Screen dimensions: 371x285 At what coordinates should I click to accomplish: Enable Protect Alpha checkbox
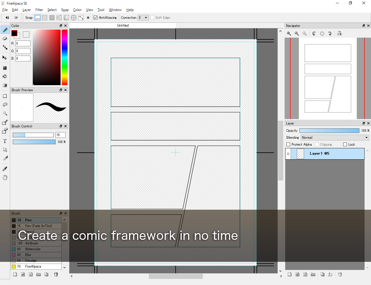pyautogui.click(x=288, y=145)
